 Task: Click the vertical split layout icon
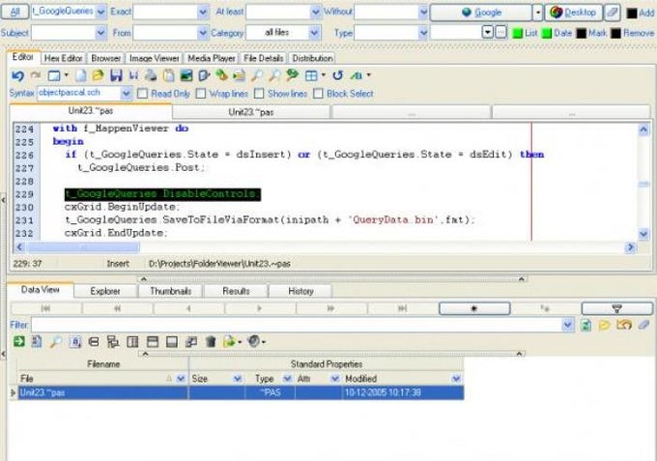click(x=132, y=342)
